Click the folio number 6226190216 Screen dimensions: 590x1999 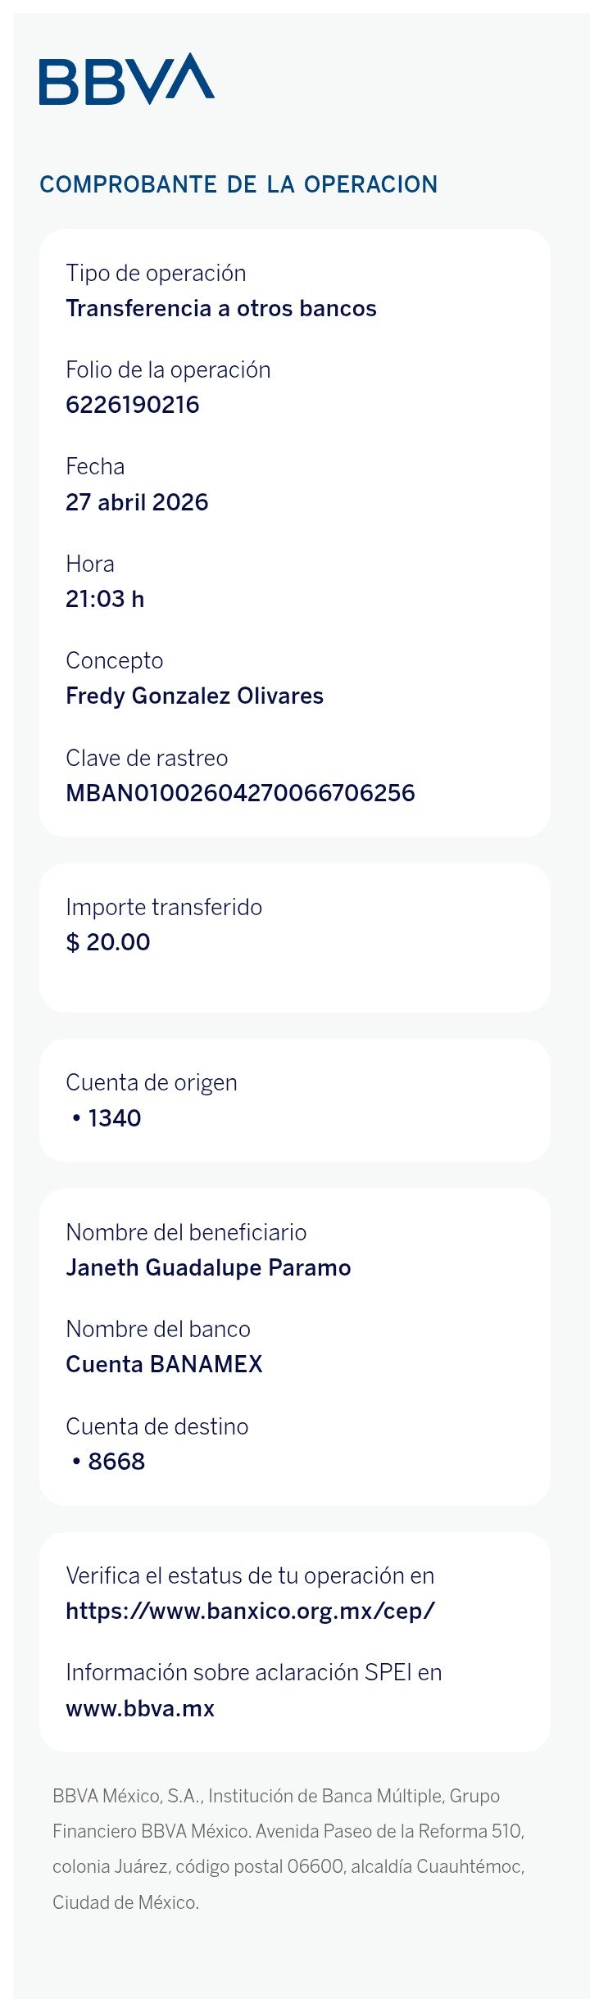[133, 405]
